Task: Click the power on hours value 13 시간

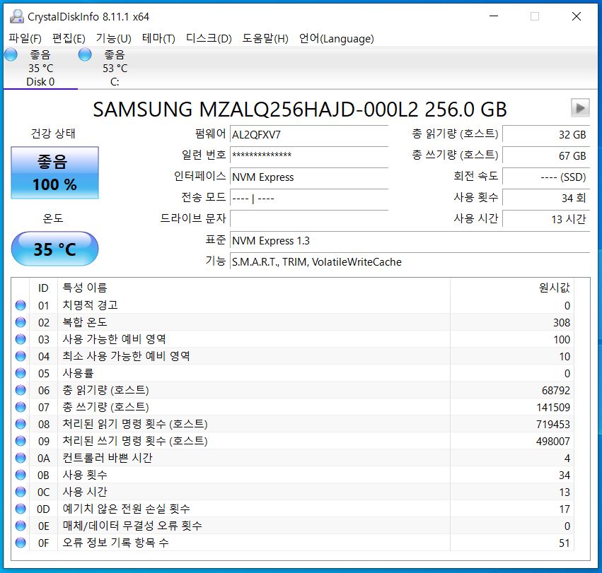Action: tap(546, 220)
